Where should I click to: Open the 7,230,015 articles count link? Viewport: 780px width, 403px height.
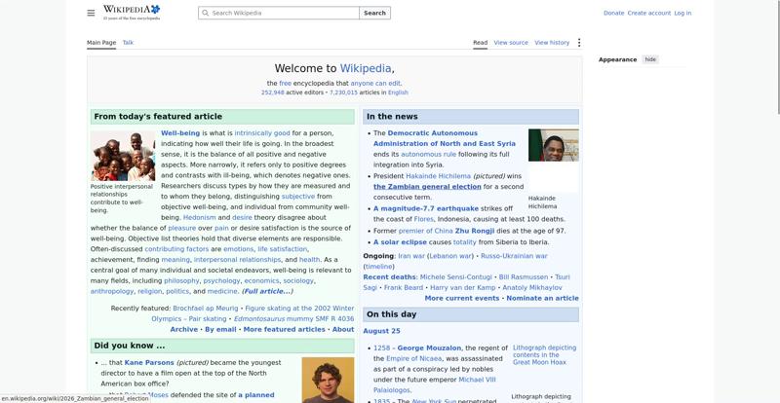(343, 92)
